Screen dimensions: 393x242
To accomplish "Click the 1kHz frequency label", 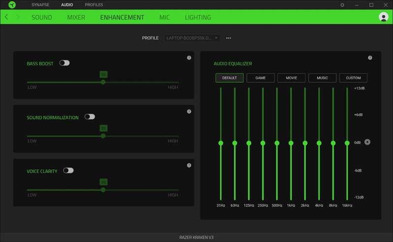I will pos(291,206).
